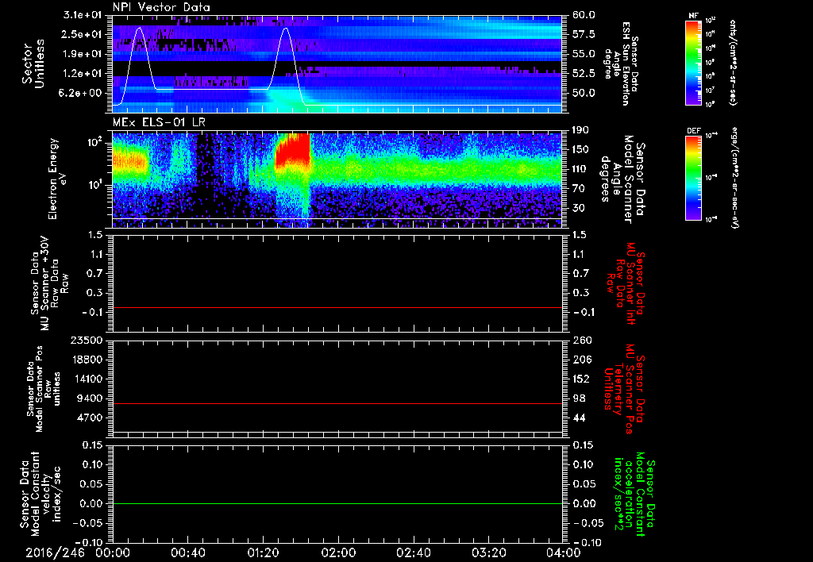Screen dimensions: 813x562
Task: Click the red electron burst in the ELS spectrogram
Action: (292, 150)
